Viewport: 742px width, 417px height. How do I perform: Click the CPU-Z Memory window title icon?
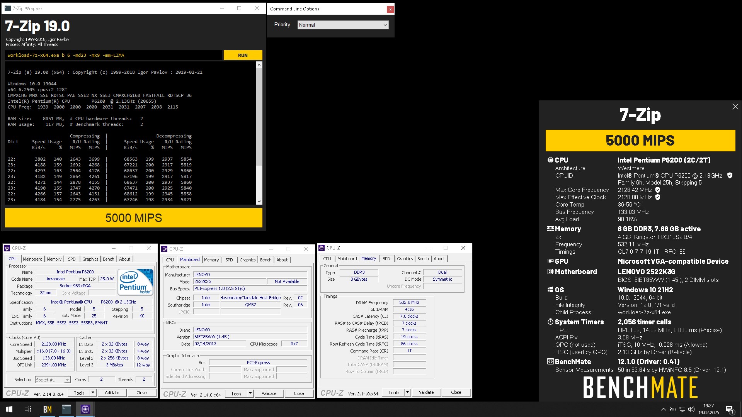tap(322, 248)
